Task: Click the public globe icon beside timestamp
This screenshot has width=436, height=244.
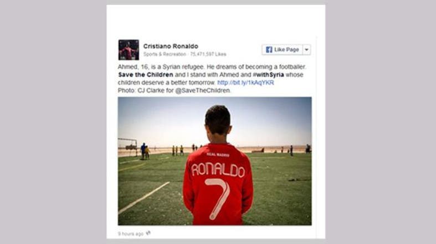Action: click(148, 233)
